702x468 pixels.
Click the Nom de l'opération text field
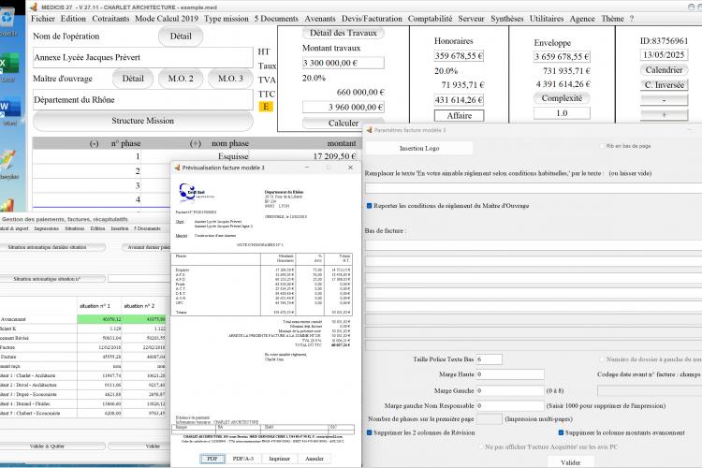point(143,58)
